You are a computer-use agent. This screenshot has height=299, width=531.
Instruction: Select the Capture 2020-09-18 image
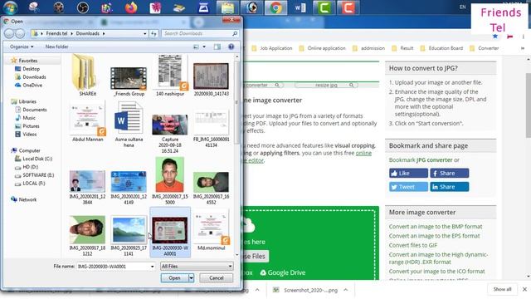coord(169,134)
